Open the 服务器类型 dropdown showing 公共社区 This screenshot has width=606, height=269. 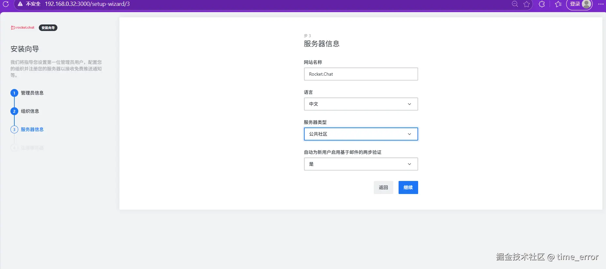[x=361, y=134]
